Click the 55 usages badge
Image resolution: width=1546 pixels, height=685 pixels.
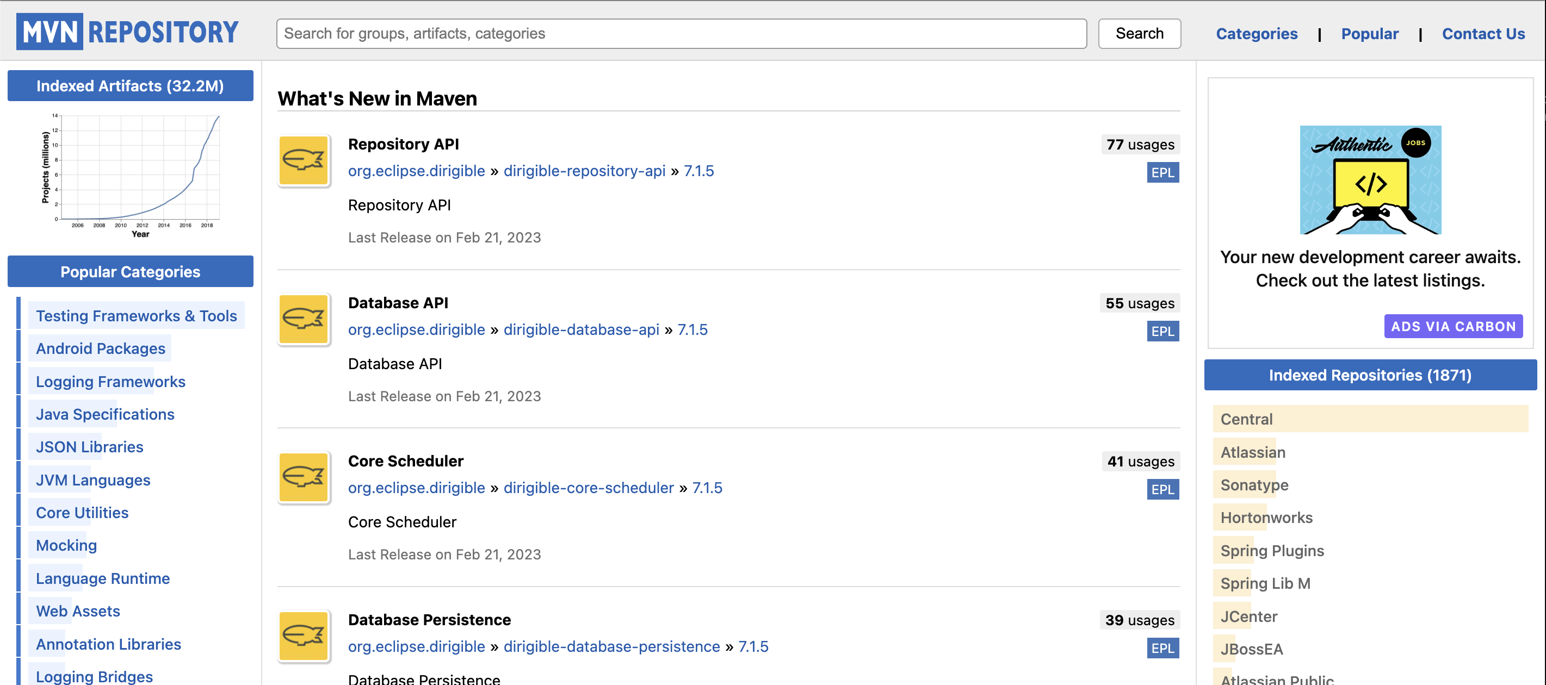pos(1140,303)
